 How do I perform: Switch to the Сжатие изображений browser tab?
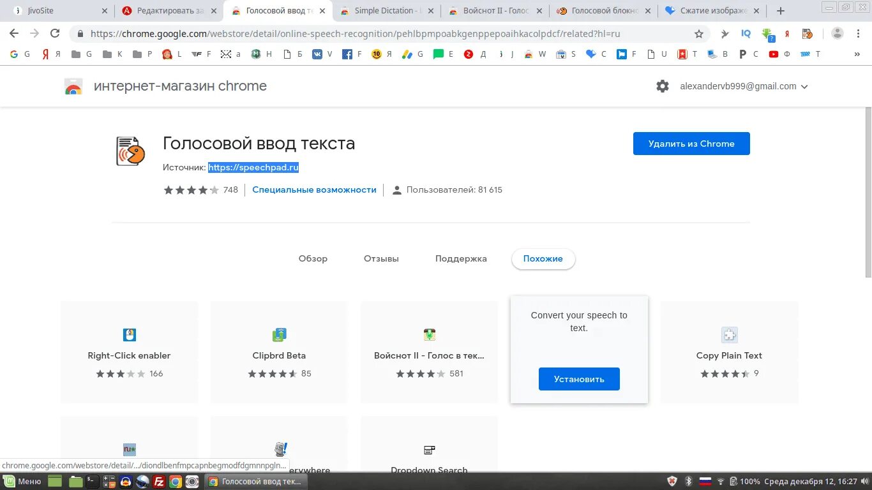click(712, 11)
